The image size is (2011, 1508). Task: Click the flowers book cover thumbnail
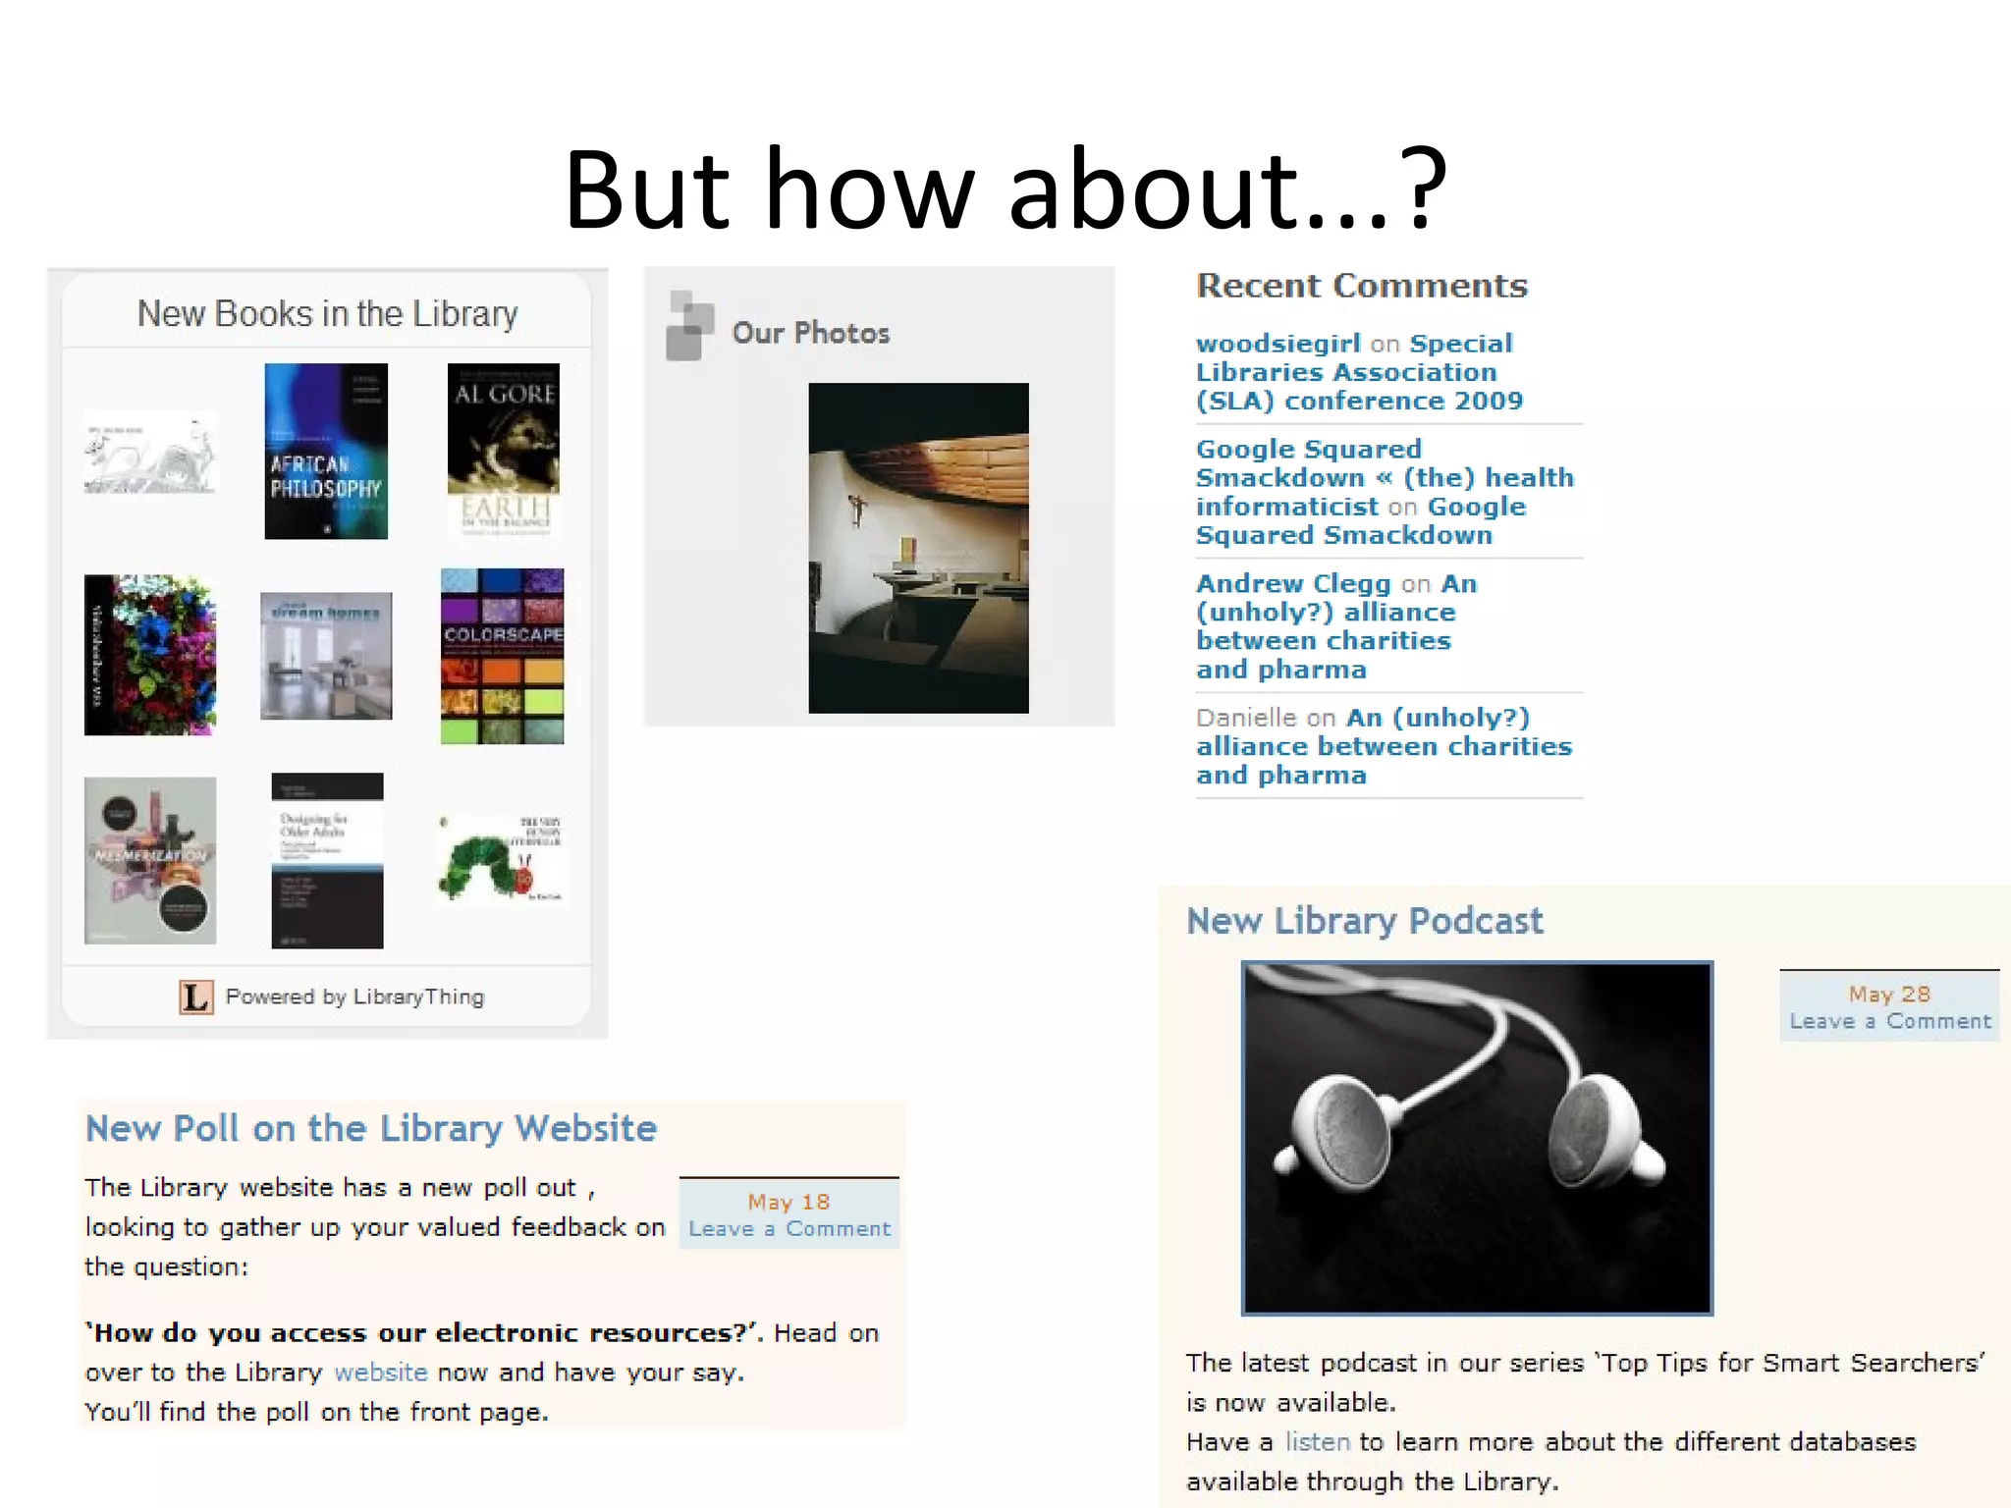pos(150,655)
